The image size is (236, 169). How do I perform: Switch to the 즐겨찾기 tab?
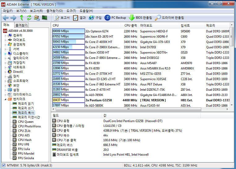coord(21,25)
